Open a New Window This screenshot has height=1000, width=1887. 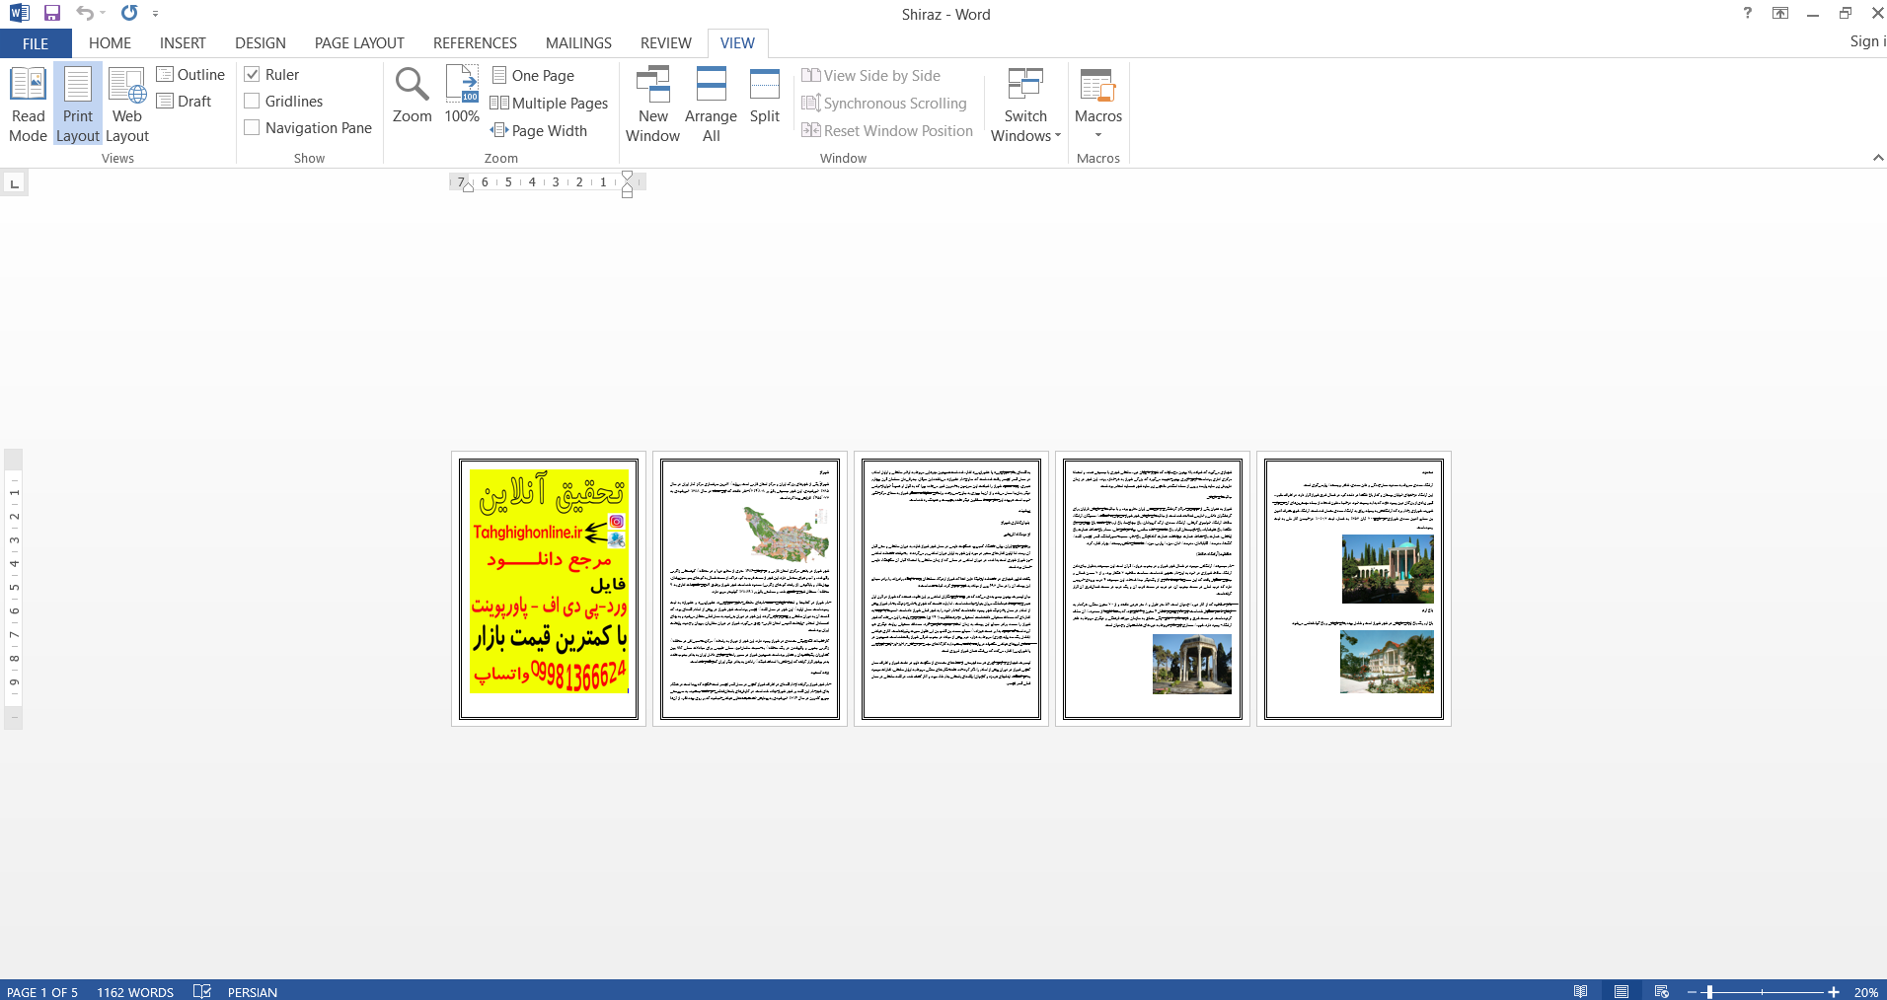(652, 105)
